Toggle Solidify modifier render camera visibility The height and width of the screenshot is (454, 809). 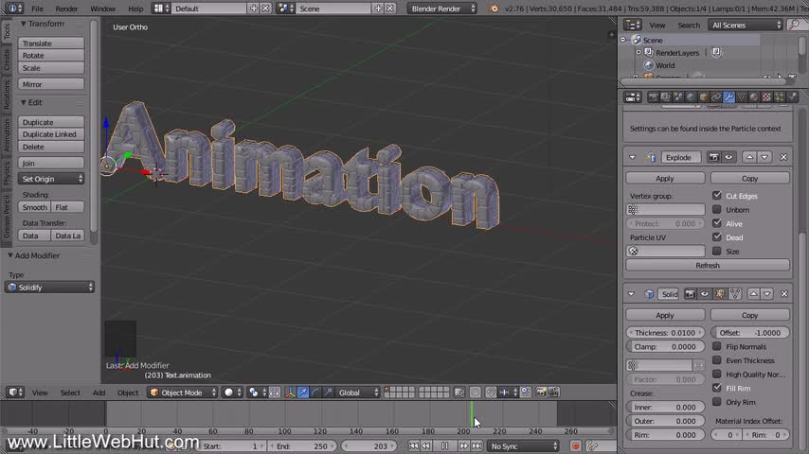[x=690, y=294]
